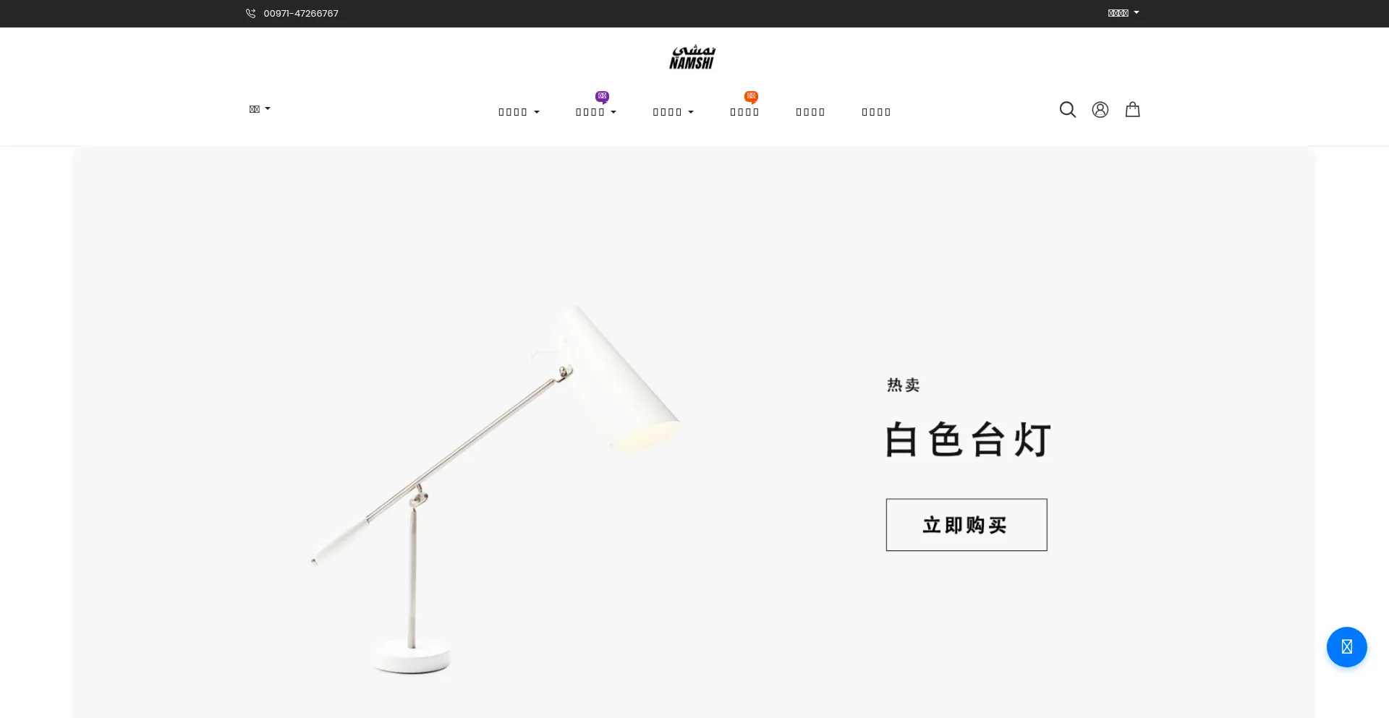Open the shopping bag icon
The height and width of the screenshot is (718, 1389).
coord(1133,109)
